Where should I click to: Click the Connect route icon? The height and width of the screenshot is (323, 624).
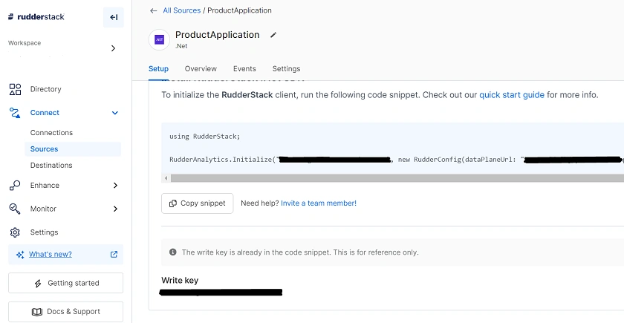(x=15, y=113)
